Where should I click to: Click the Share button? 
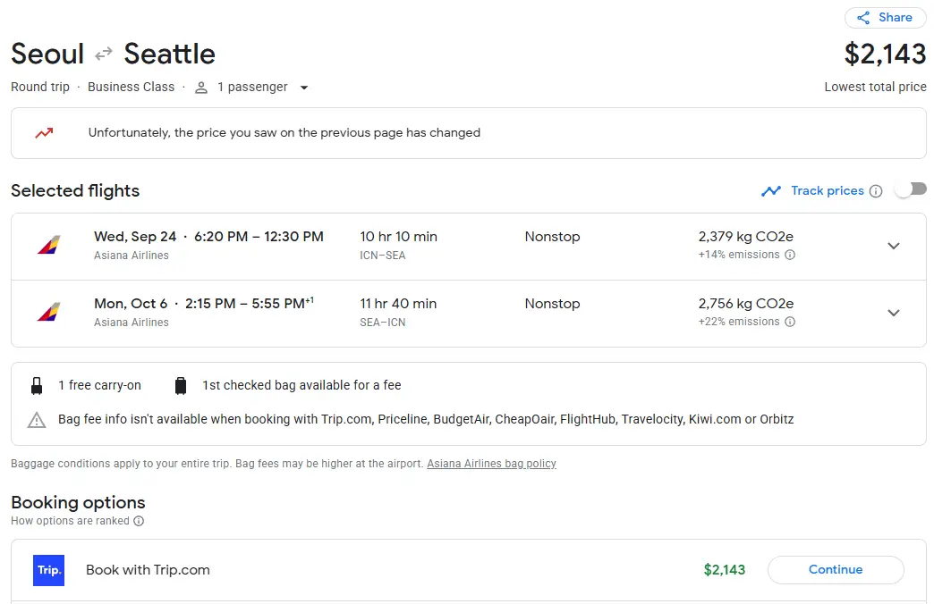coord(885,17)
